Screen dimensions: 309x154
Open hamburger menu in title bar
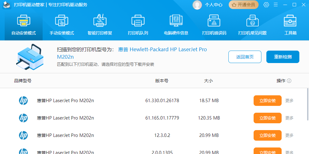[275, 5]
